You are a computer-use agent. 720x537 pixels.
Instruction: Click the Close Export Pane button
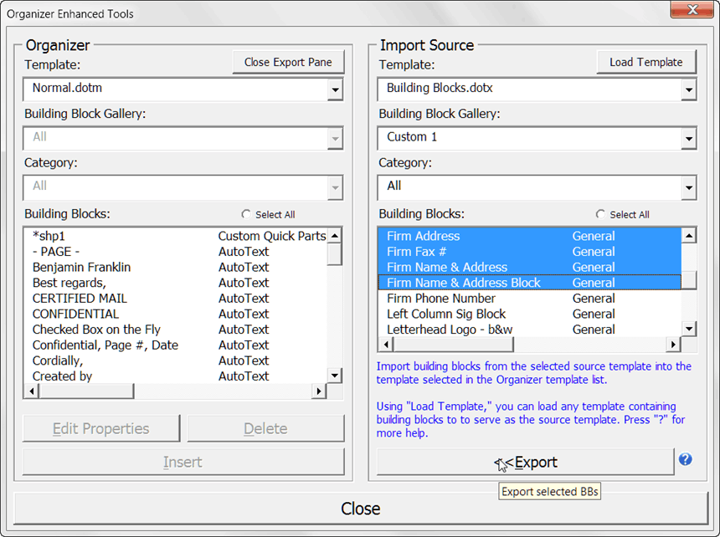(x=288, y=62)
